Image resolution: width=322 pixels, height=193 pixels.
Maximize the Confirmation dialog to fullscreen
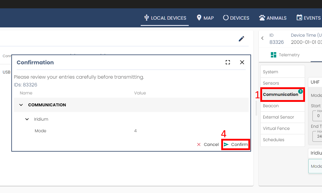click(228, 62)
